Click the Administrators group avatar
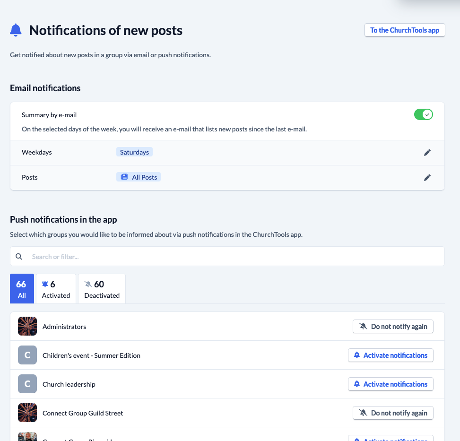The width and height of the screenshot is (460, 441). (x=27, y=326)
